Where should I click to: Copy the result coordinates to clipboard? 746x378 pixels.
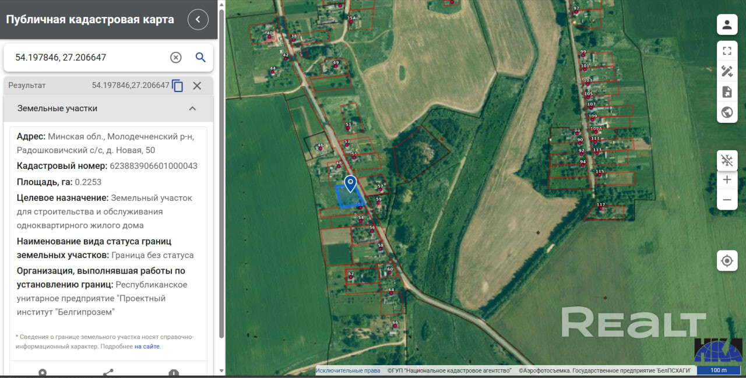[x=178, y=86]
